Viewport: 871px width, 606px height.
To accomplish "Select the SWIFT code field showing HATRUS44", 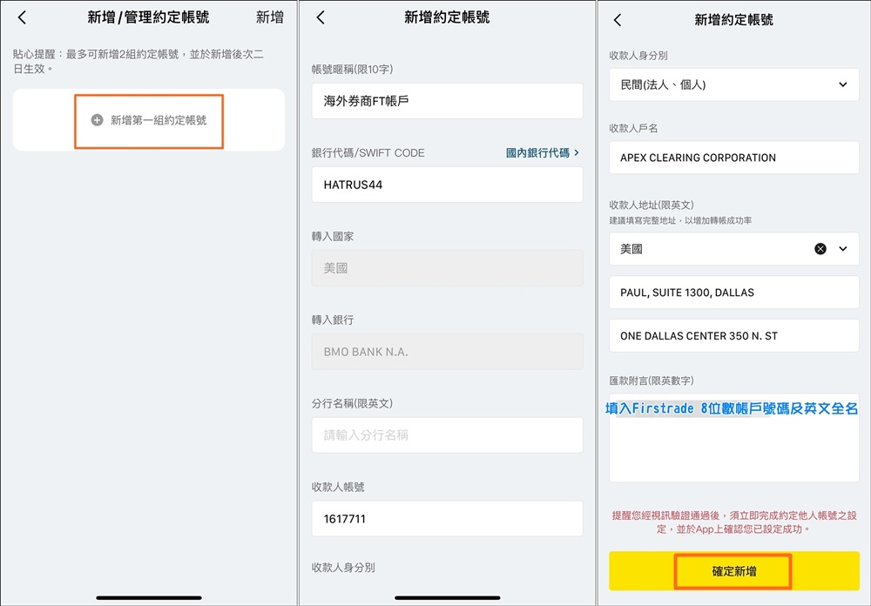I will coord(447,185).
